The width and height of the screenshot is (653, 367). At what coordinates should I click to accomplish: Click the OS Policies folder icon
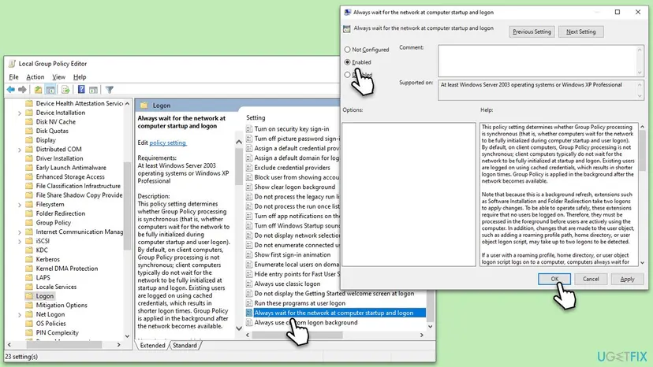[x=28, y=324]
